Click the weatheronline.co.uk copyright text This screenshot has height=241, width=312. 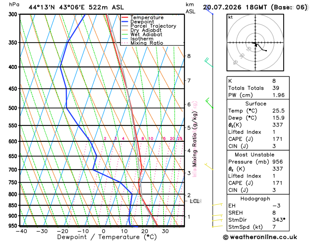tap(260, 237)
